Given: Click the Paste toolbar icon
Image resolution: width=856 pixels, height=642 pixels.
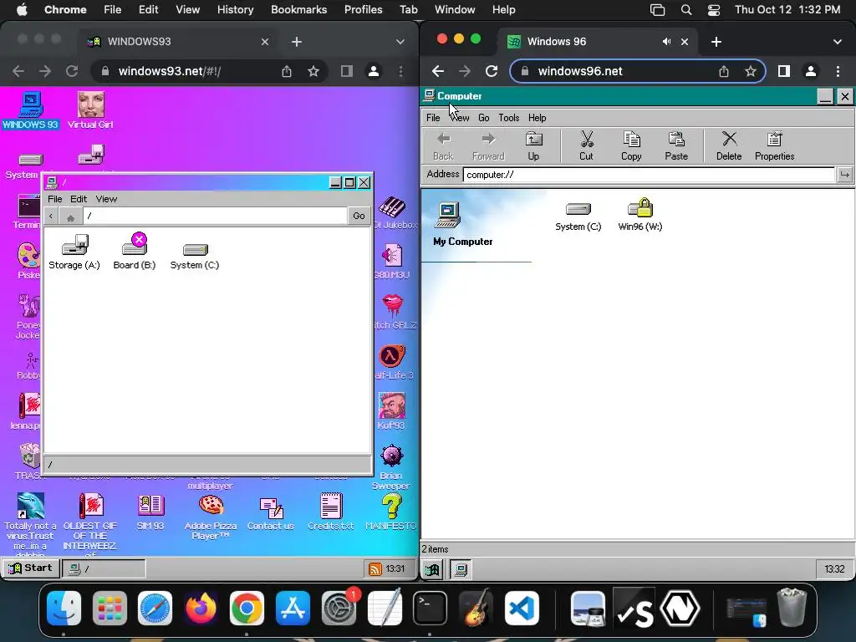Looking at the screenshot, I should point(675,145).
